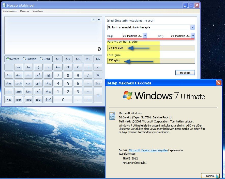Click the square root key
225x179 pixels.
pos(98,67)
